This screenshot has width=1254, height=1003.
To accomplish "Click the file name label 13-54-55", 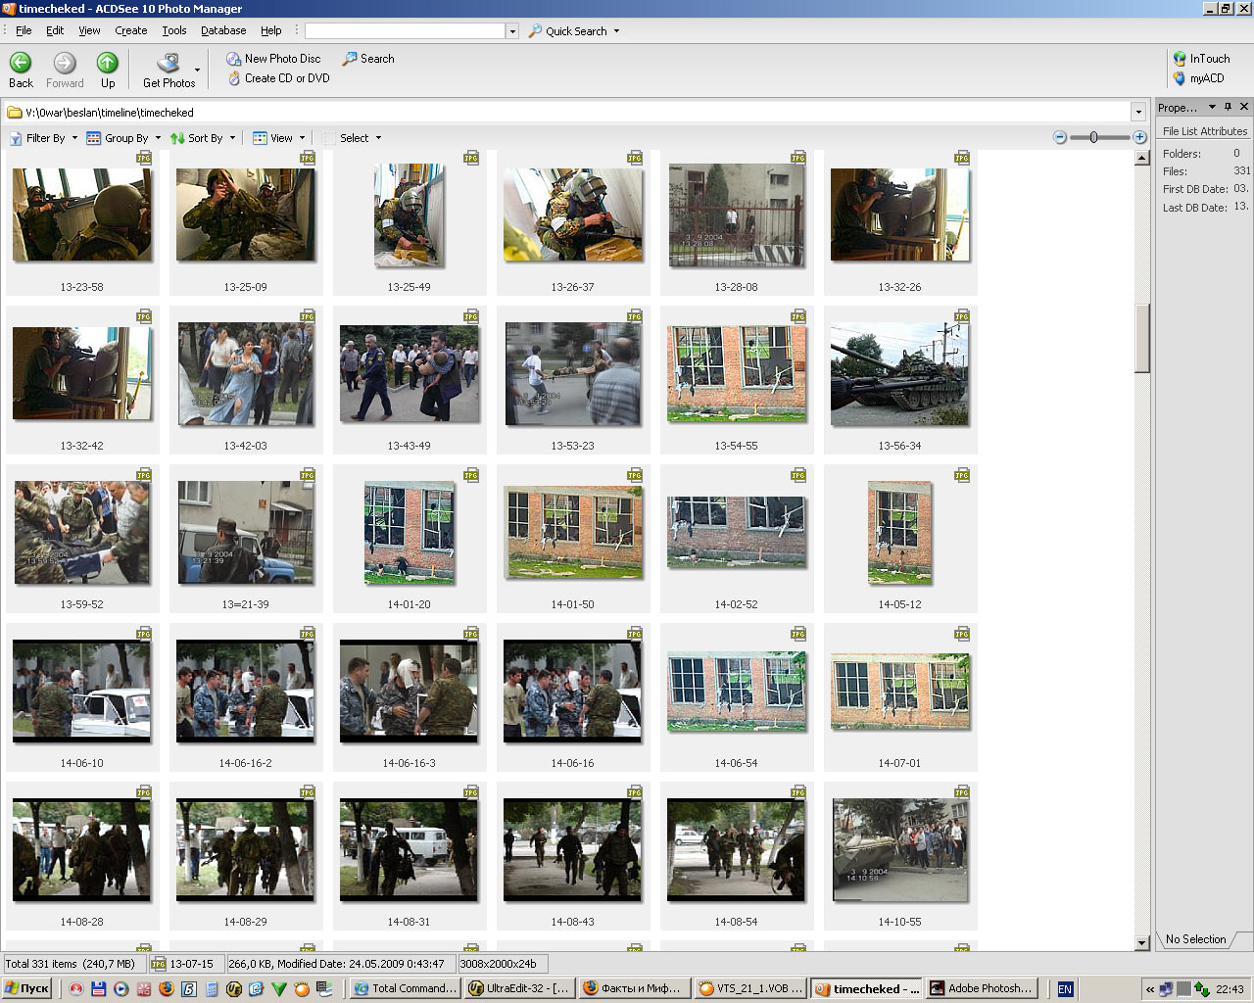I will 737,446.
